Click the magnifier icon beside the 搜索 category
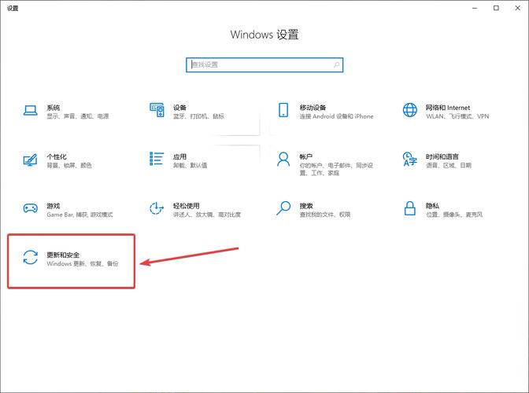The height and width of the screenshot is (393, 529). (x=283, y=209)
